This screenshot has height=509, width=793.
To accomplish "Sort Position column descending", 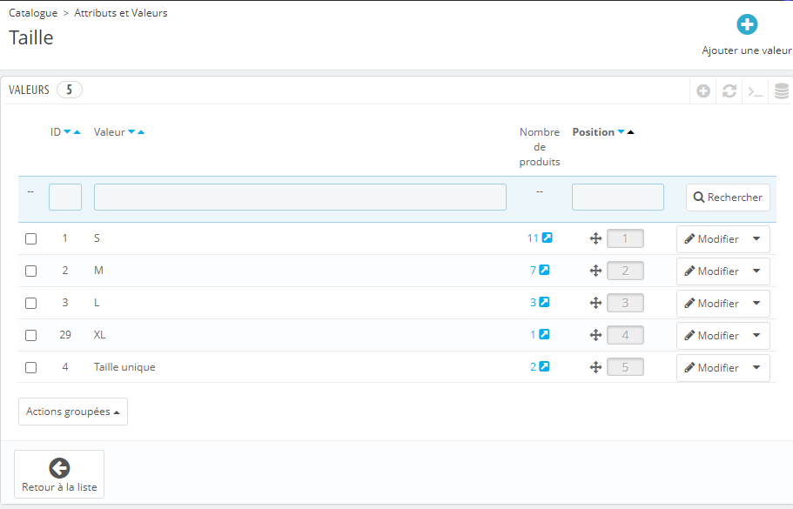I will click(x=621, y=132).
